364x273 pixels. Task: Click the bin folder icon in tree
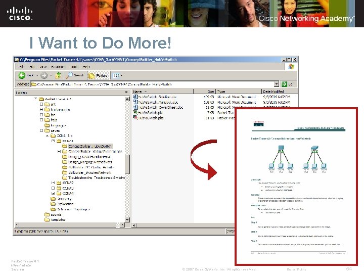[x=47, y=115]
